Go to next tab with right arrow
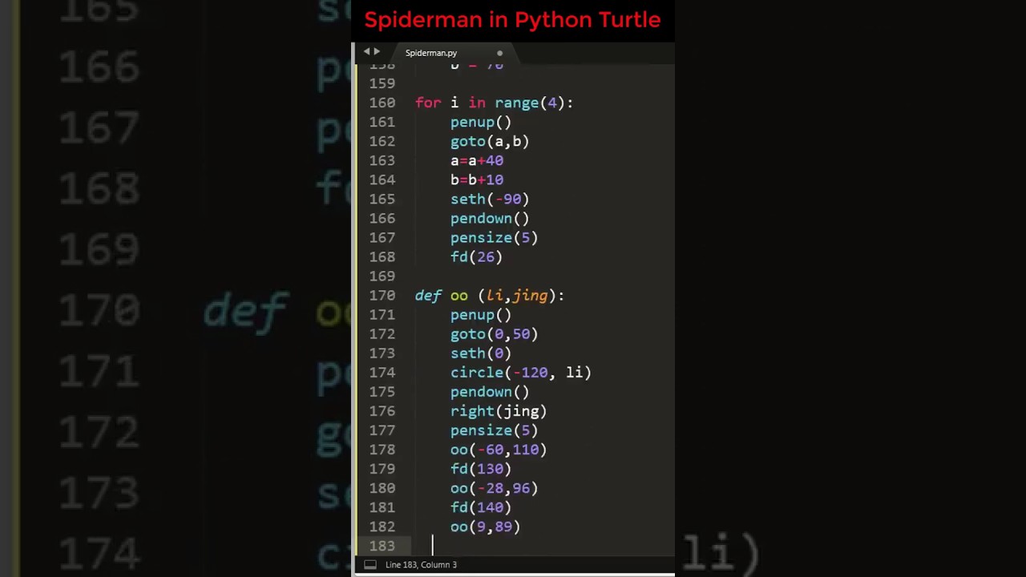 [x=377, y=52]
